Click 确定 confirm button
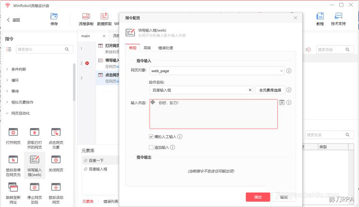This screenshot has height=207, width=359. (258, 197)
